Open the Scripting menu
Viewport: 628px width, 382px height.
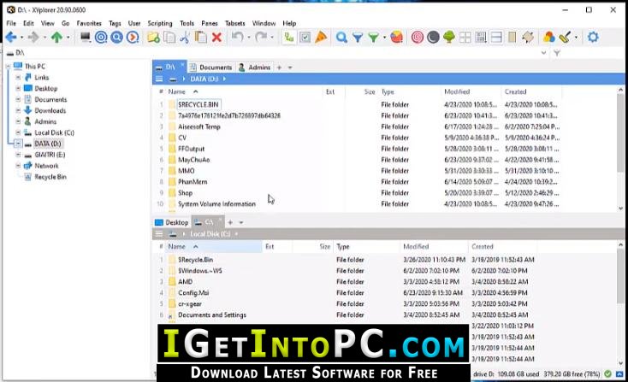[159, 23]
